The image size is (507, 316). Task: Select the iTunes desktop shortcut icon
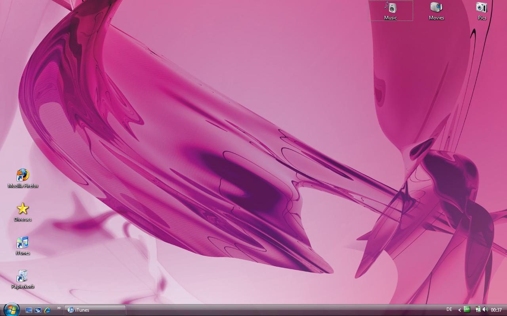23,246
